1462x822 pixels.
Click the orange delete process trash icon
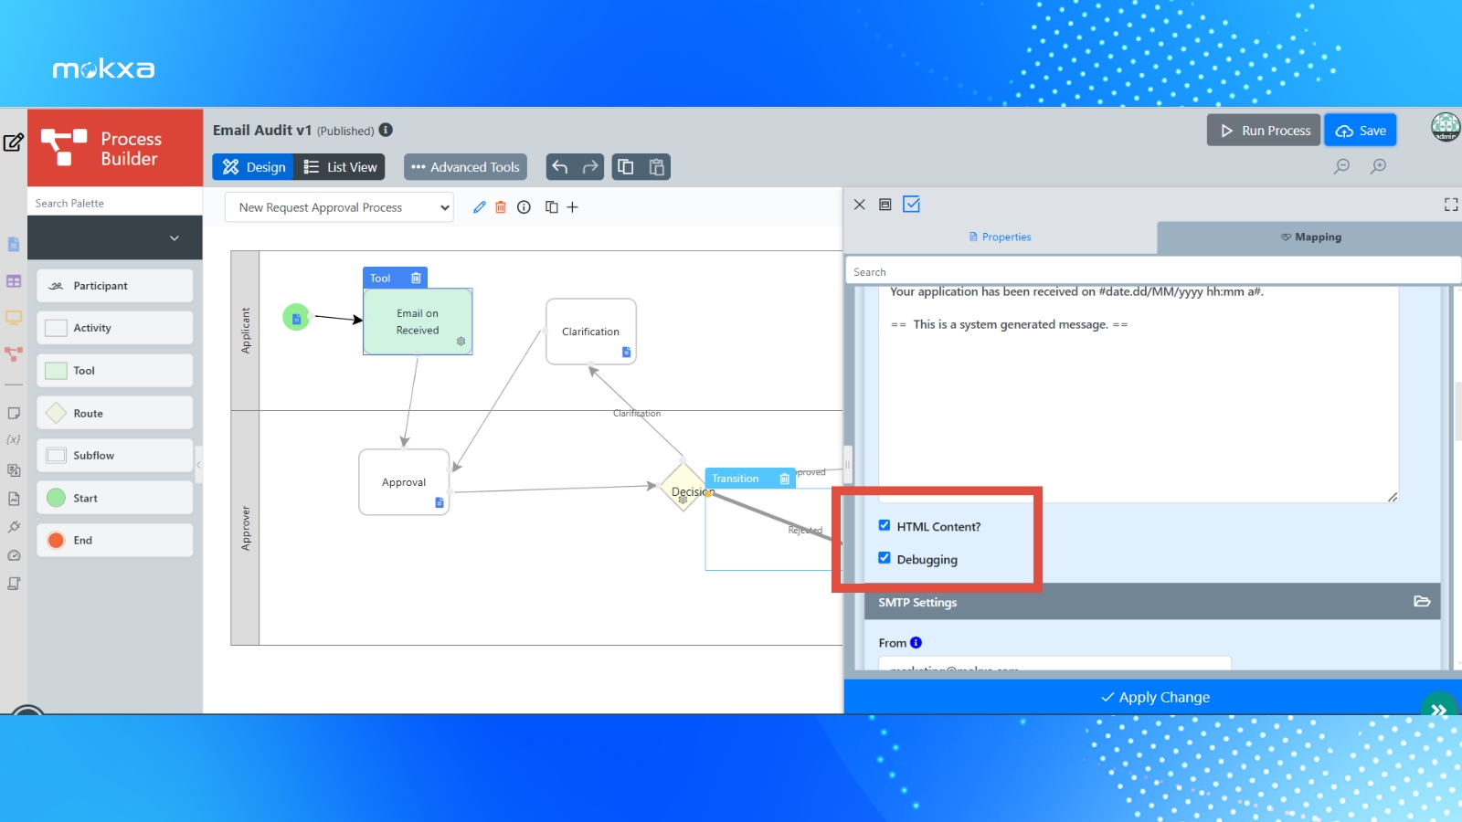coord(501,207)
